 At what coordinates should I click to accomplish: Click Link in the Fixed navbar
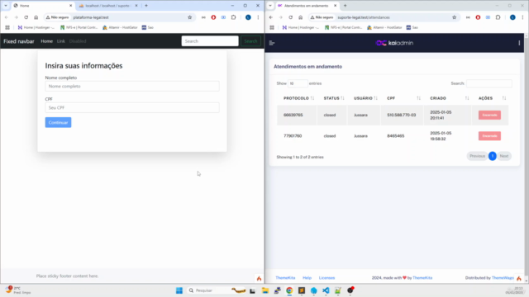click(60, 41)
